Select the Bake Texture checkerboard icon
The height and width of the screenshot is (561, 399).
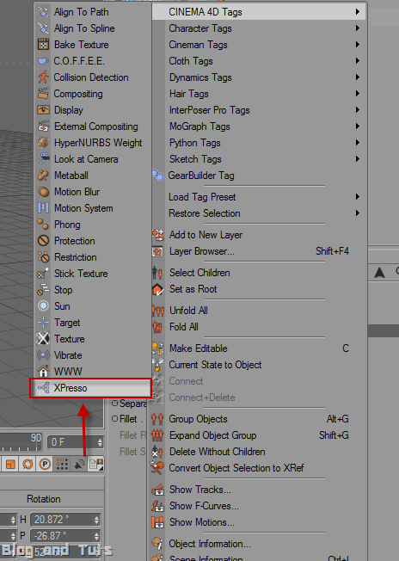(43, 45)
